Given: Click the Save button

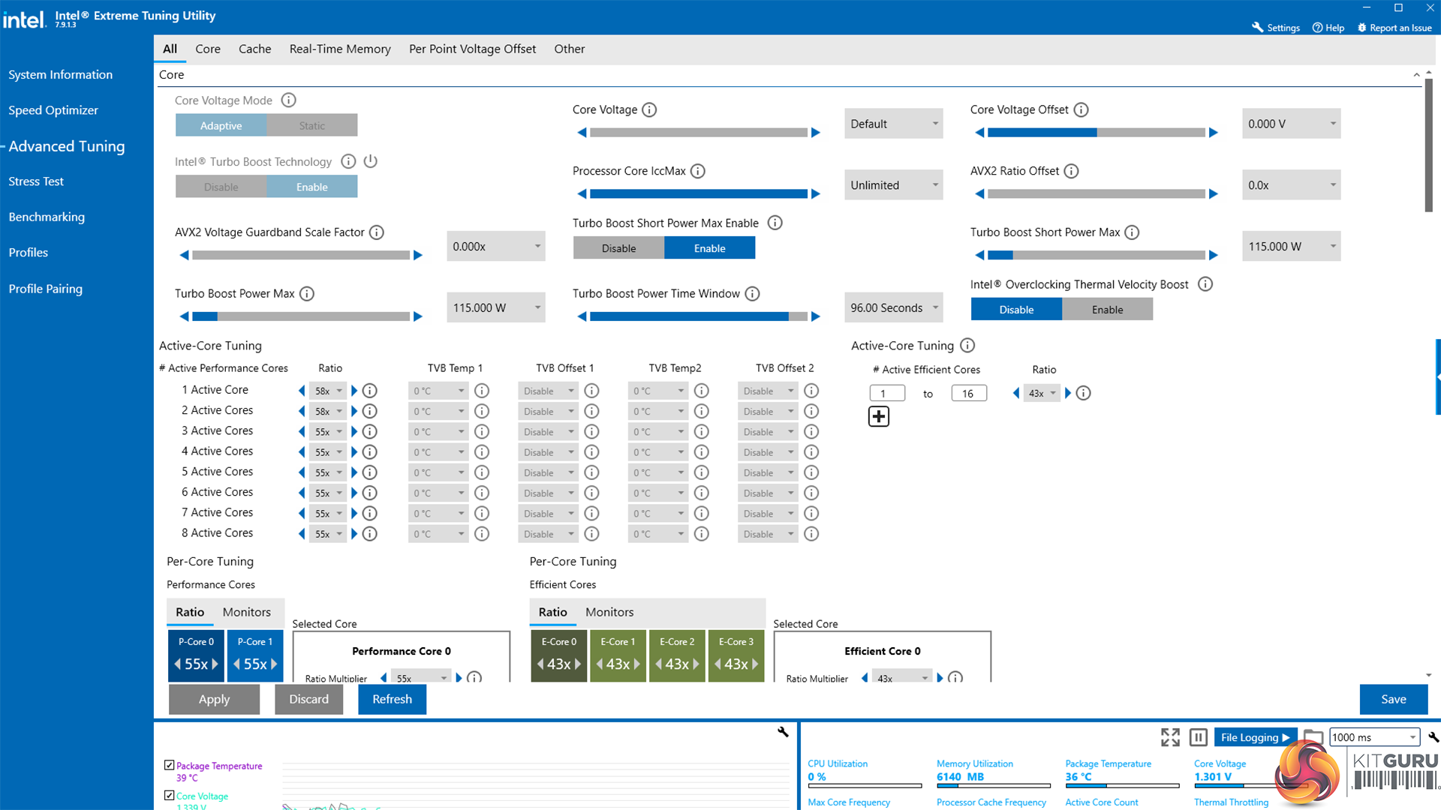Looking at the screenshot, I should click(1393, 699).
